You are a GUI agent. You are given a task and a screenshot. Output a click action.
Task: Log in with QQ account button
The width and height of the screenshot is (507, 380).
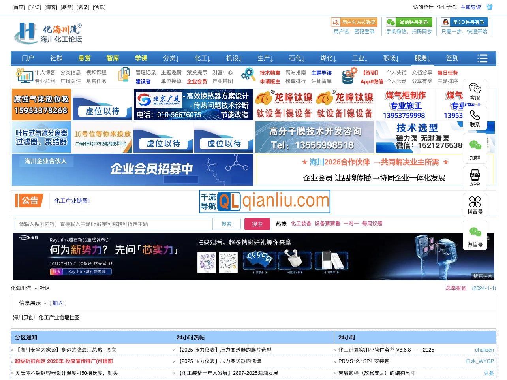click(x=464, y=23)
